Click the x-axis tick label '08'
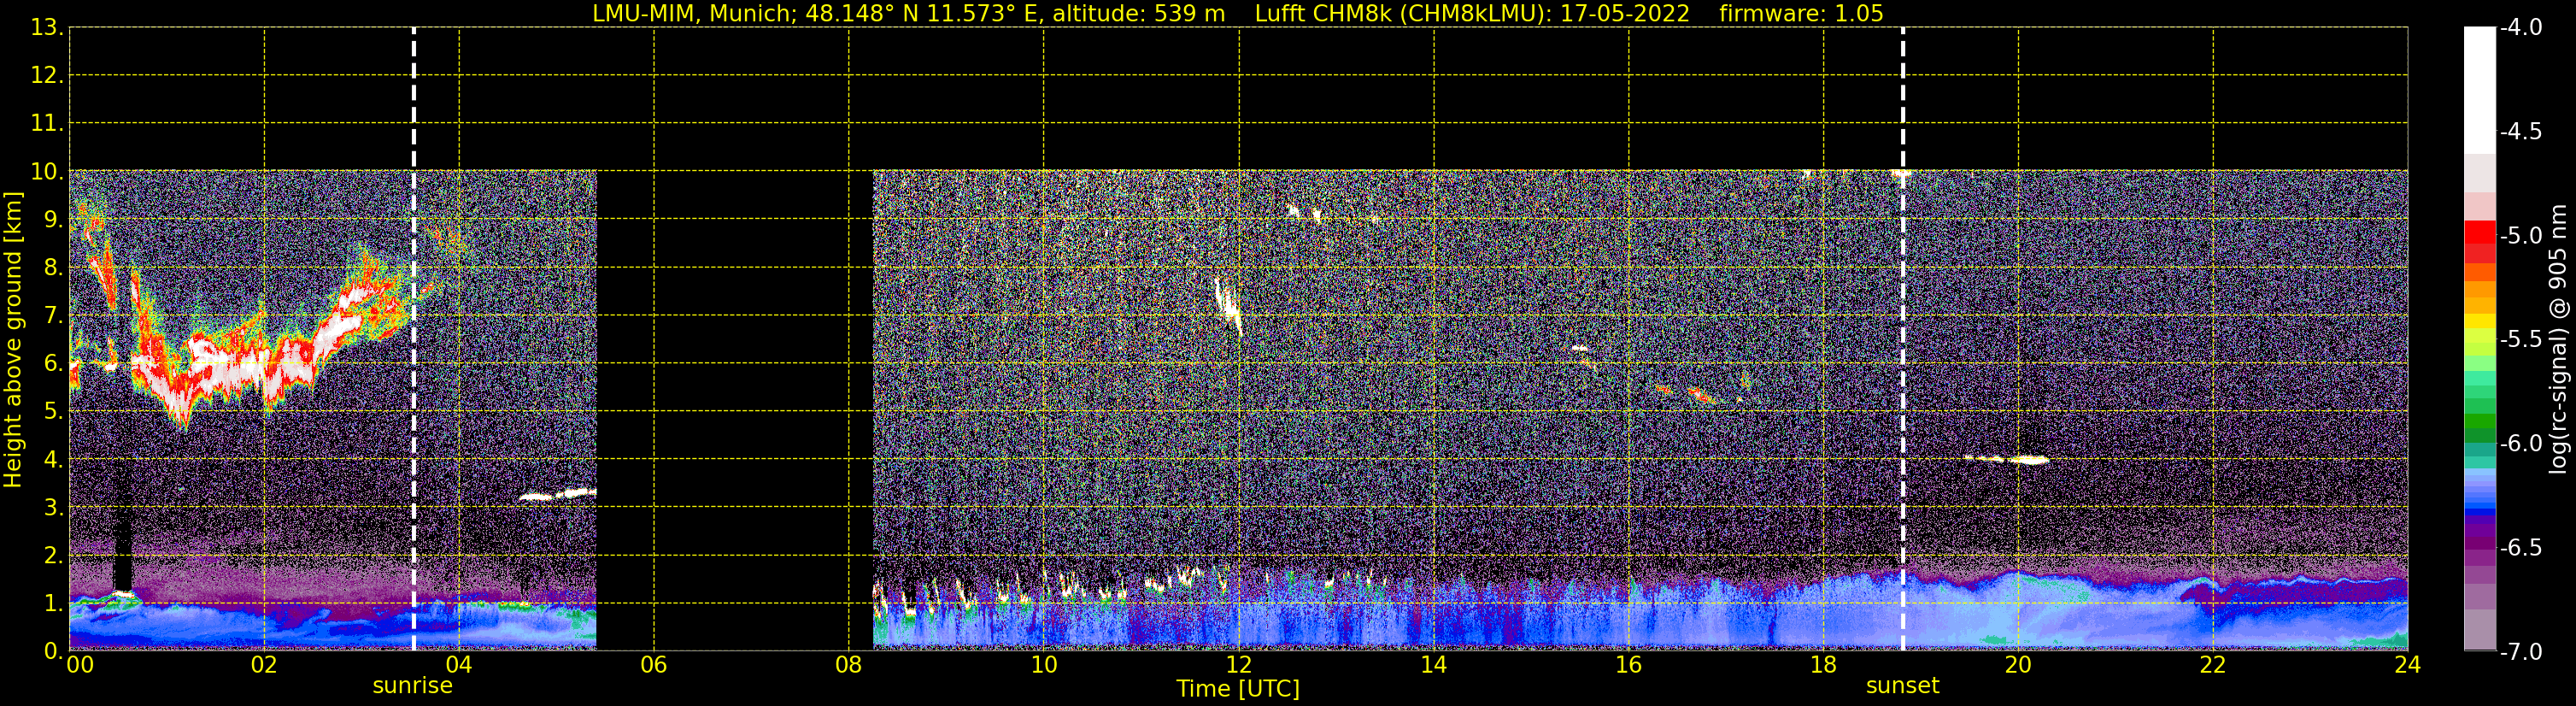Viewport: 2576px width, 706px height. (x=849, y=665)
